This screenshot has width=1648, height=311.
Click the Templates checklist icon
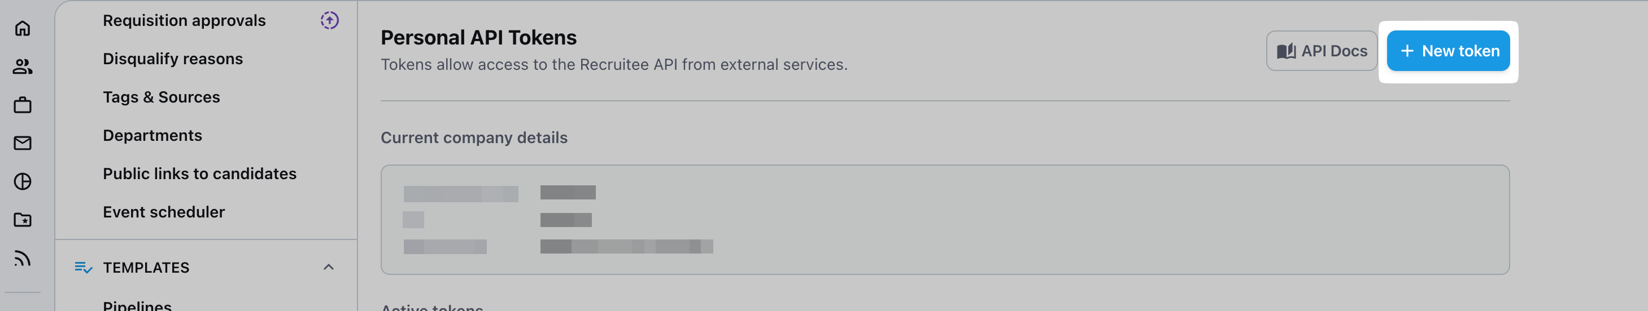tap(83, 267)
